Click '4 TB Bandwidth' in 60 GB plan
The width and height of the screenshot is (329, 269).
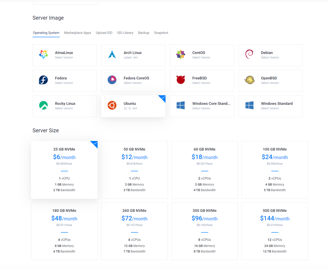205,190
